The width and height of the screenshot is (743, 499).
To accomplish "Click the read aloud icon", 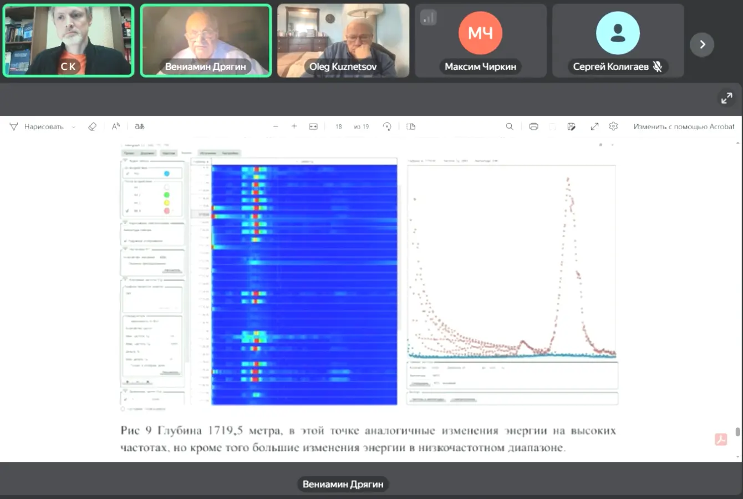I will (x=115, y=126).
